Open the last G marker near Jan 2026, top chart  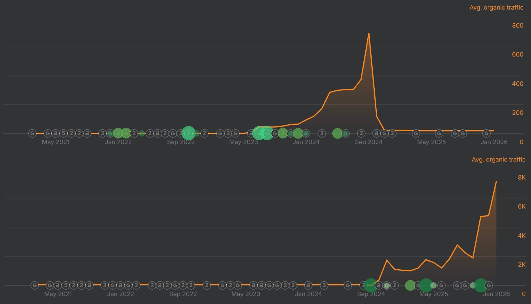click(486, 133)
